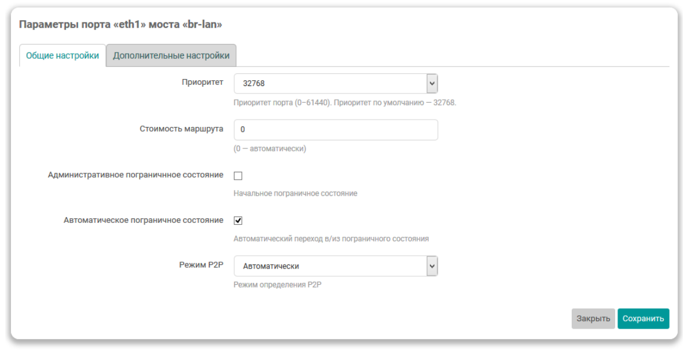Click the Стоимость маршрута field label
684x350 pixels.
181,129
